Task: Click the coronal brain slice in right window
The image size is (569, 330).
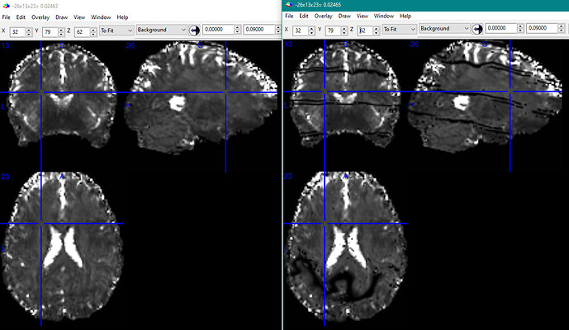Action: coord(345,94)
